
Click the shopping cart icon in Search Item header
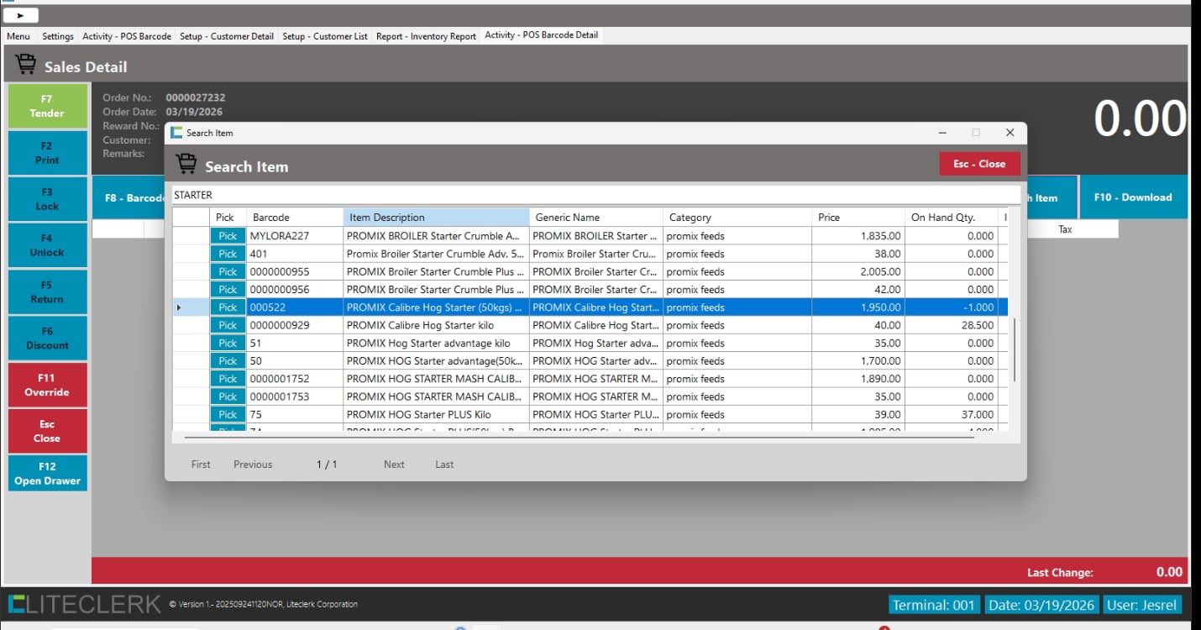pos(186,165)
